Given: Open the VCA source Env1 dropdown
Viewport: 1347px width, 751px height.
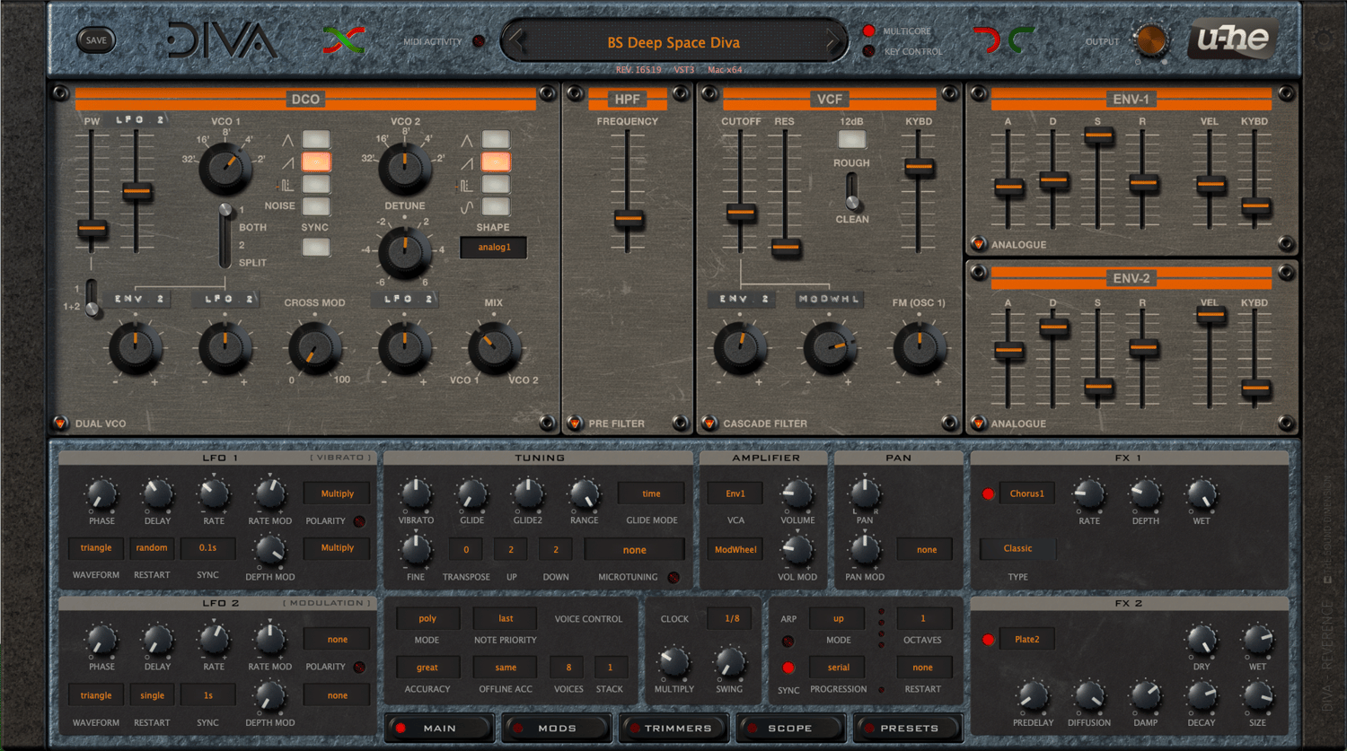Looking at the screenshot, I should 735,493.
